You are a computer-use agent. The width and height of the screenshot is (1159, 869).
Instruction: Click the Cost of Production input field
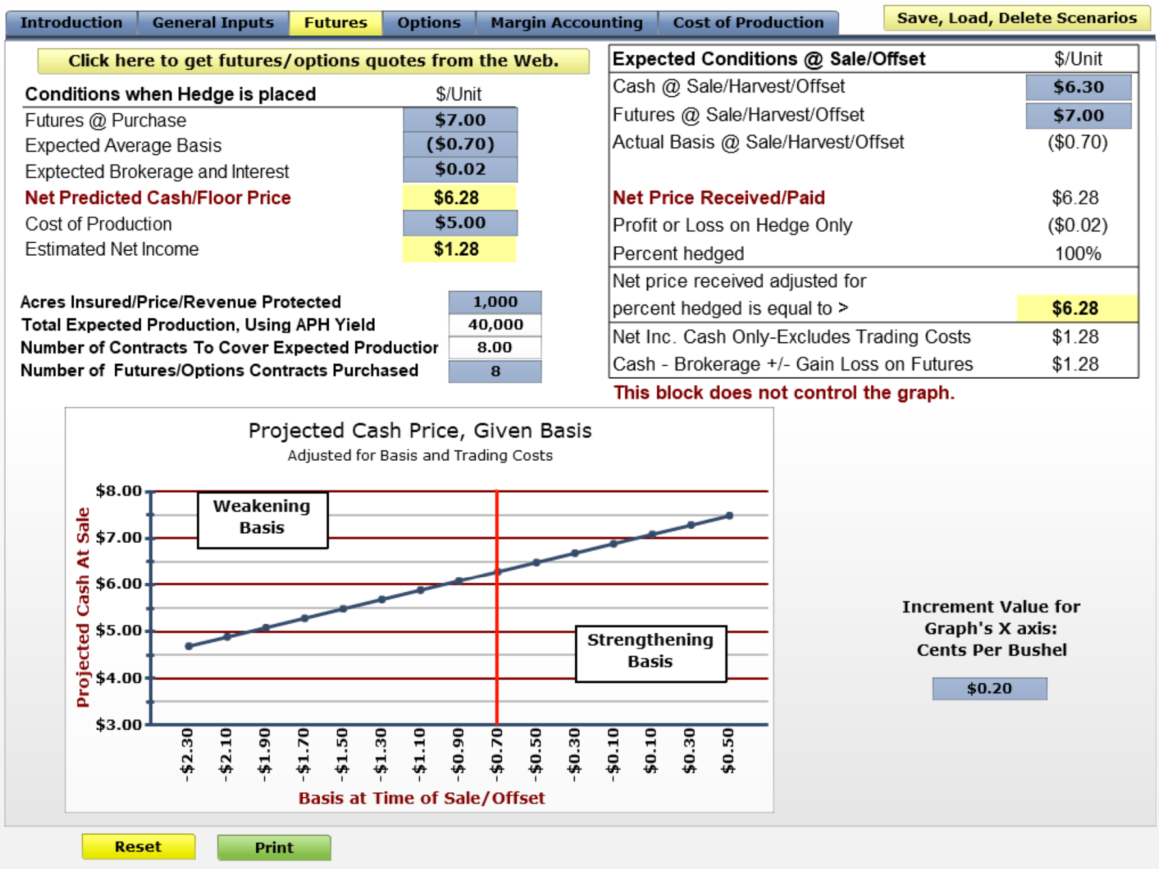pyautogui.click(x=460, y=223)
